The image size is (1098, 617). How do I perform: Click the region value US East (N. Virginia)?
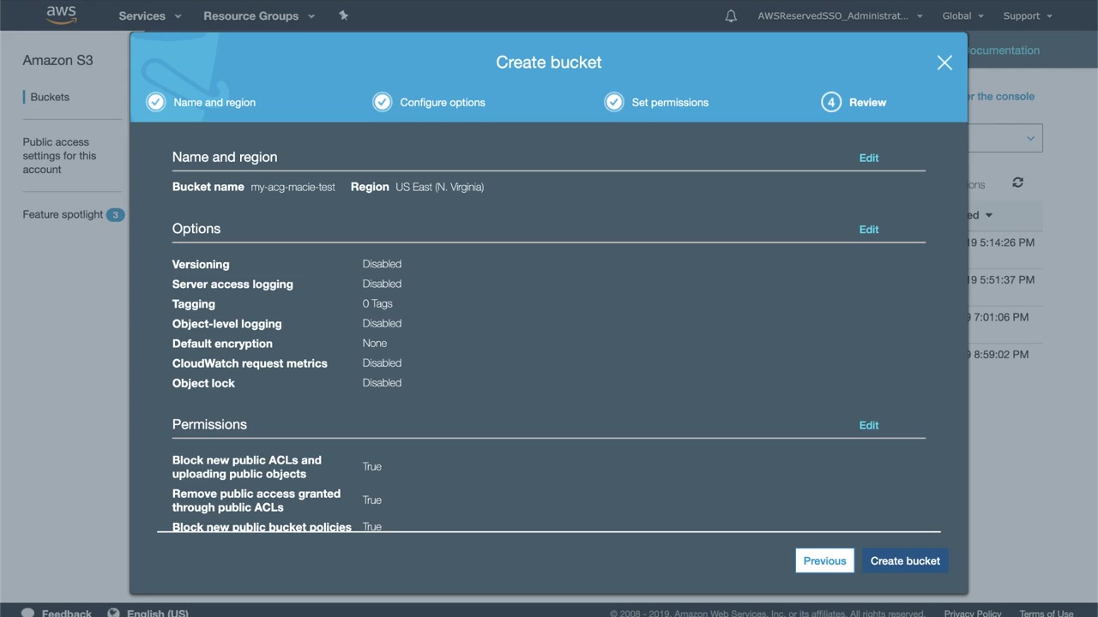(x=439, y=187)
